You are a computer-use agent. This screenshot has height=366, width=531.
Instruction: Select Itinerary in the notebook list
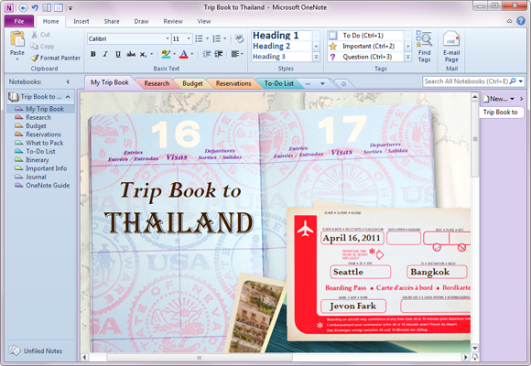pyautogui.click(x=38, y=160)
